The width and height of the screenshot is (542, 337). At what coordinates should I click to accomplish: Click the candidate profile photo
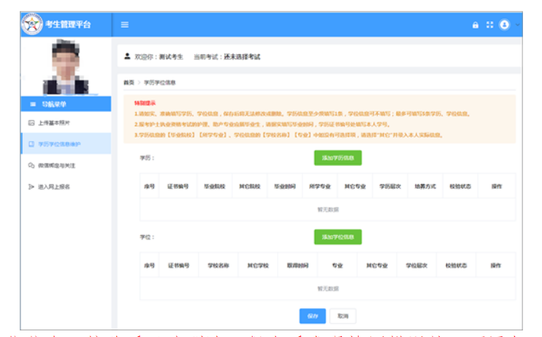click(66, 67)
